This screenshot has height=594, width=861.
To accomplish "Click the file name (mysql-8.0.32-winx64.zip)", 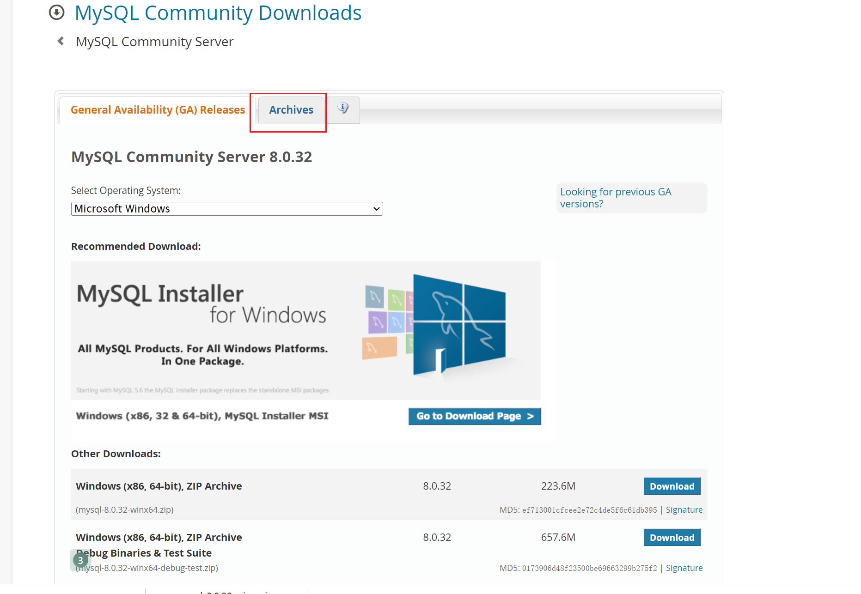I will pyautogui.click(x=125, y=510).
